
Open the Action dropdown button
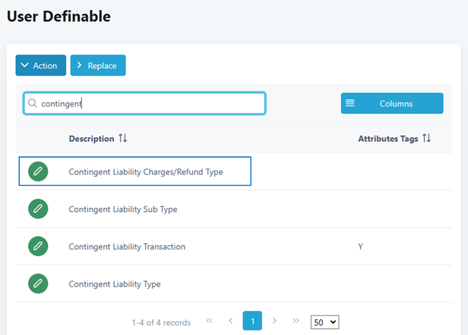pyautogui.click(x=40, y=66)
